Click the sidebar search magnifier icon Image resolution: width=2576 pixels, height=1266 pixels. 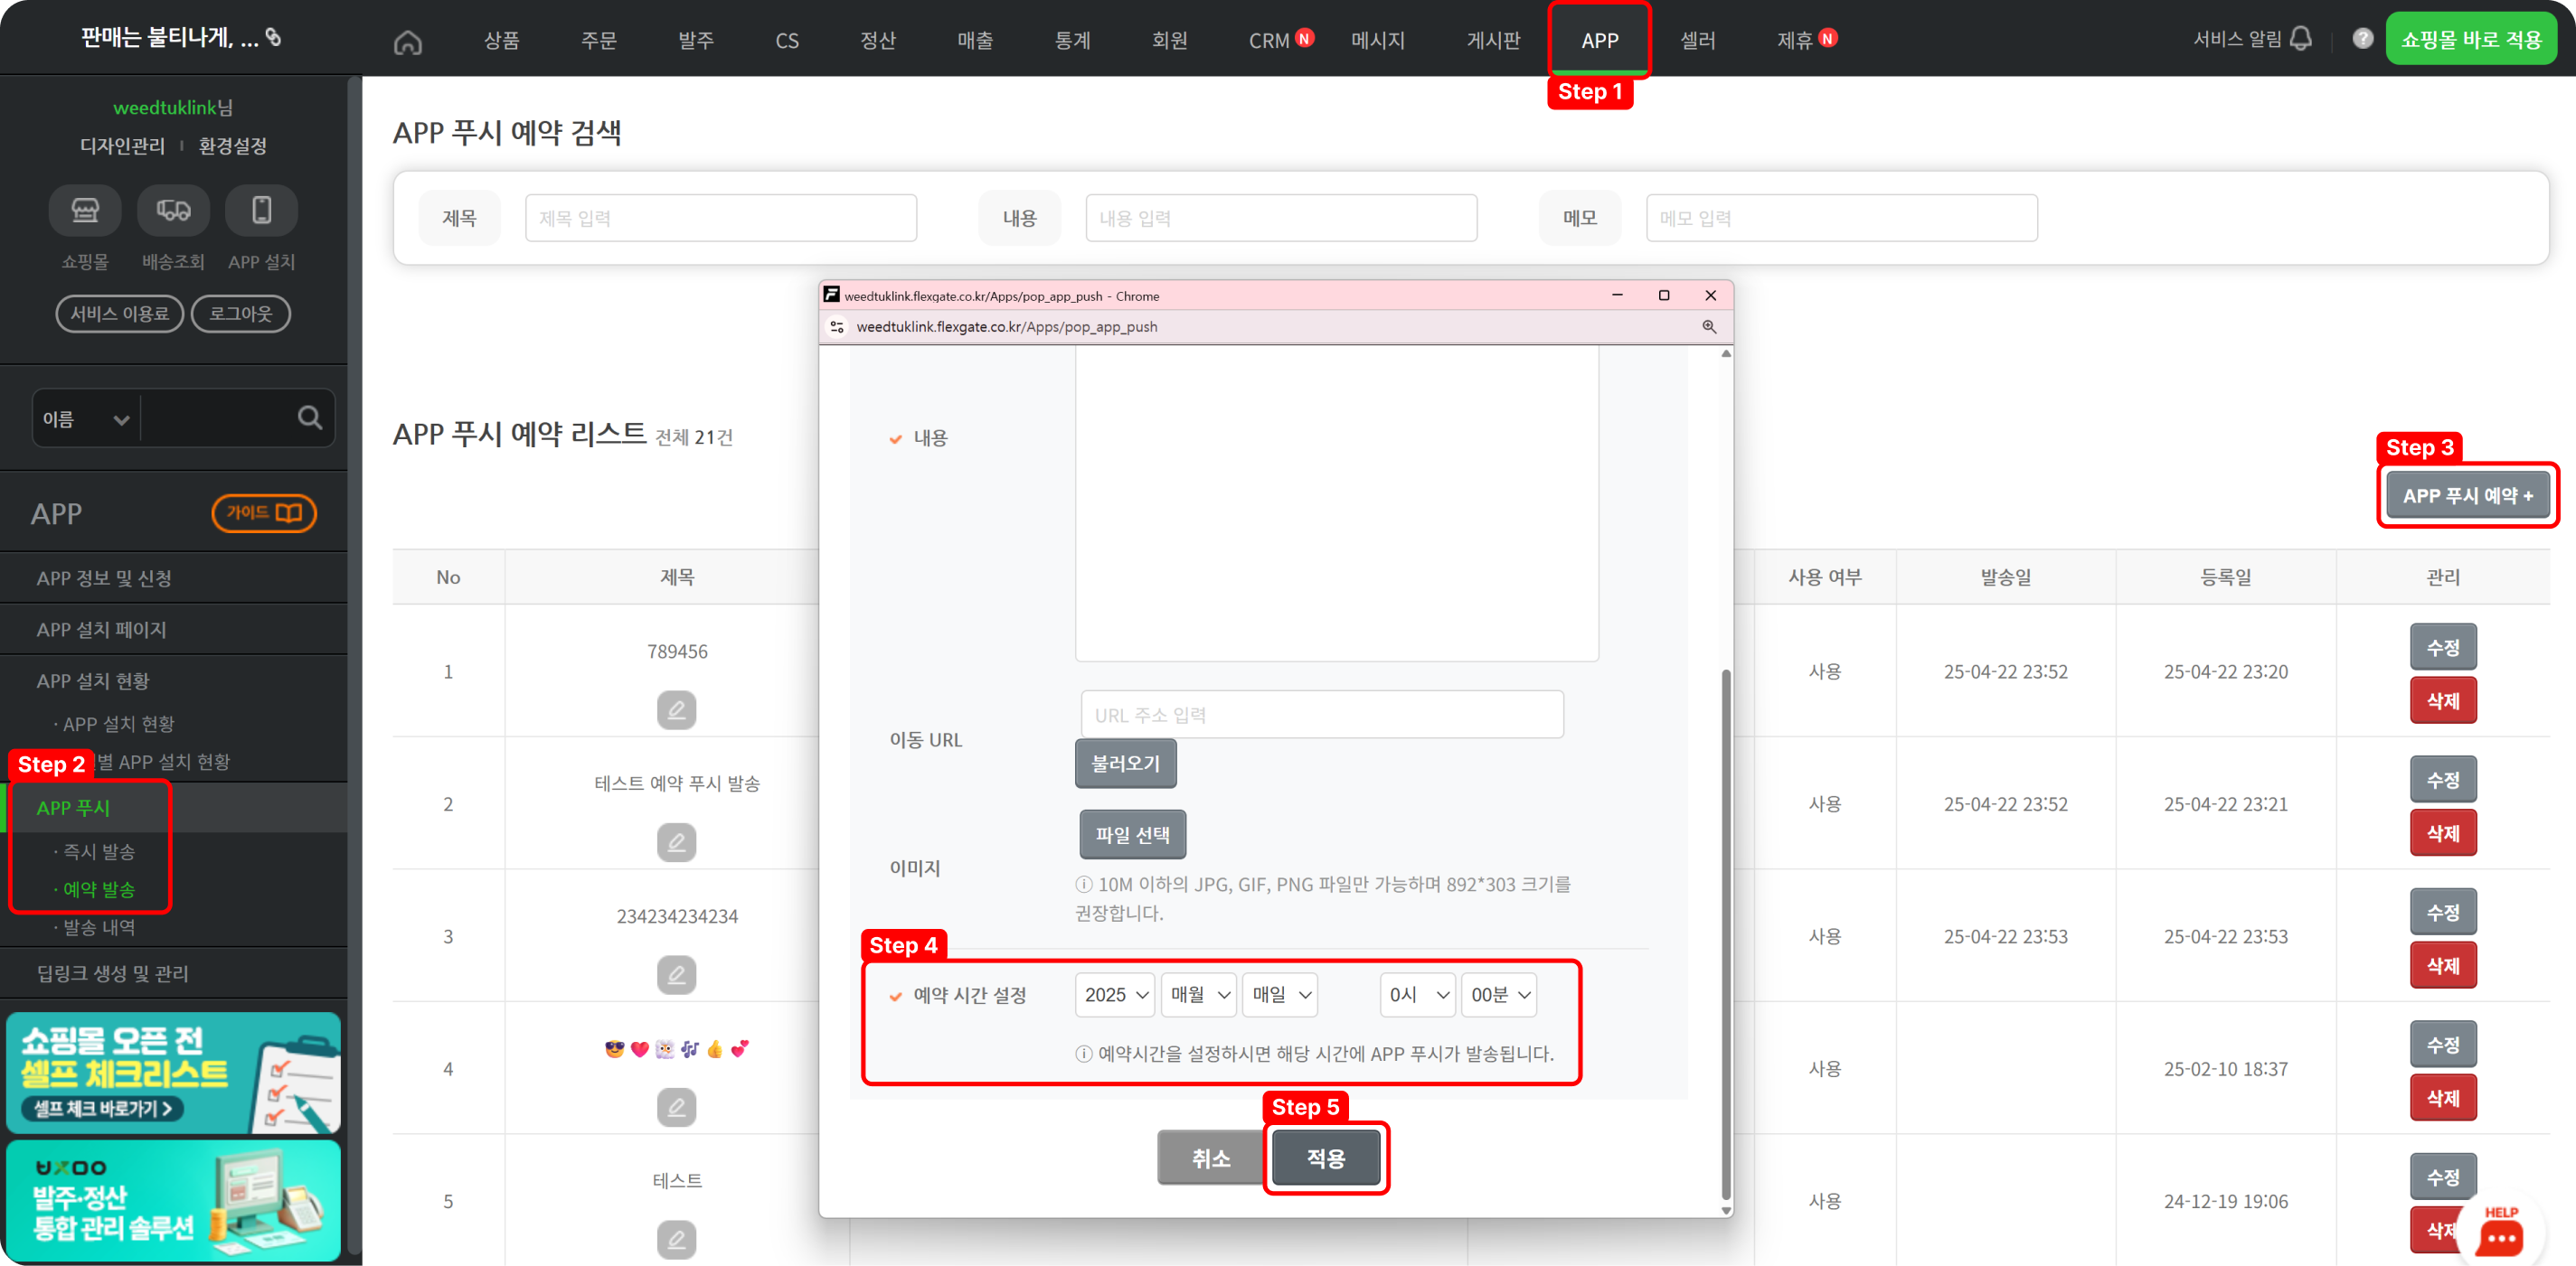click(309, 417)
